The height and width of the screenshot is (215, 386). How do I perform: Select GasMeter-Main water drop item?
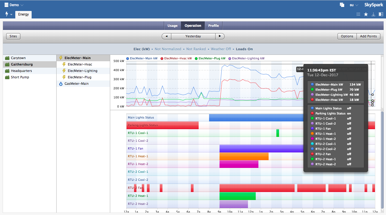(61, 84)
